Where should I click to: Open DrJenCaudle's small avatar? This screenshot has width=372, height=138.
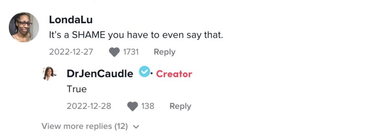[49, 74]
